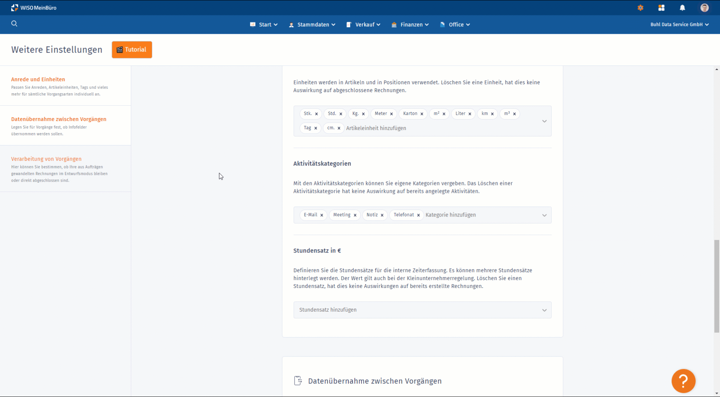The width and height of the screenshot is (720, 397).
Task: Open the orange settings gear icon
Action: click(640, 8)
